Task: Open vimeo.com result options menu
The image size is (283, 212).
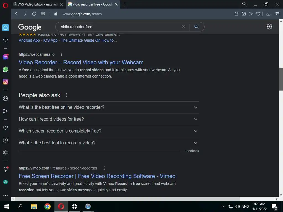Action: click(x=104, y=168)
